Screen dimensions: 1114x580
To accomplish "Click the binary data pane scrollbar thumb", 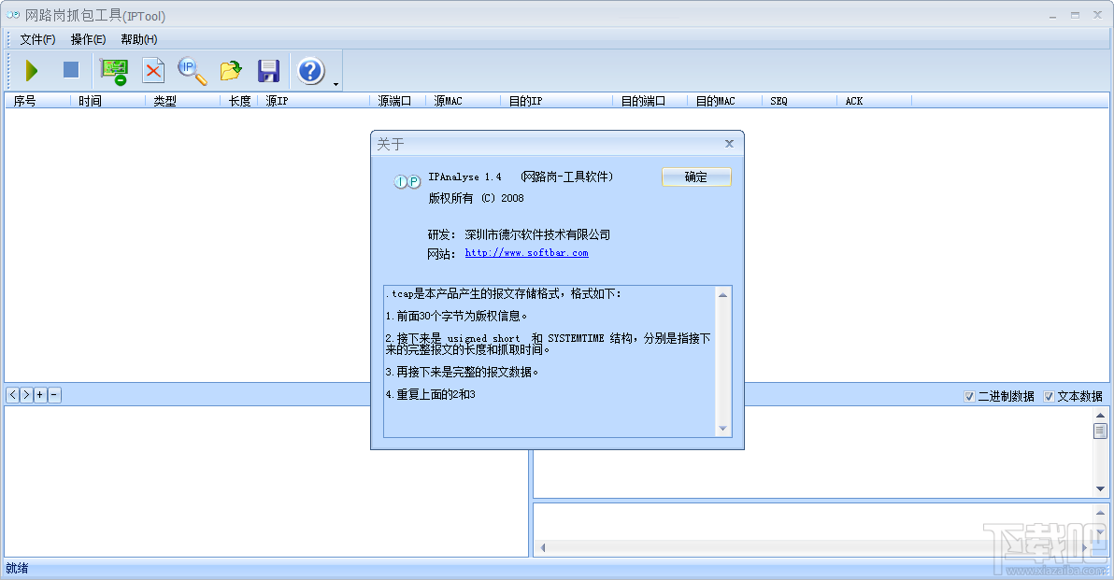I will (x=1100, y=431).
